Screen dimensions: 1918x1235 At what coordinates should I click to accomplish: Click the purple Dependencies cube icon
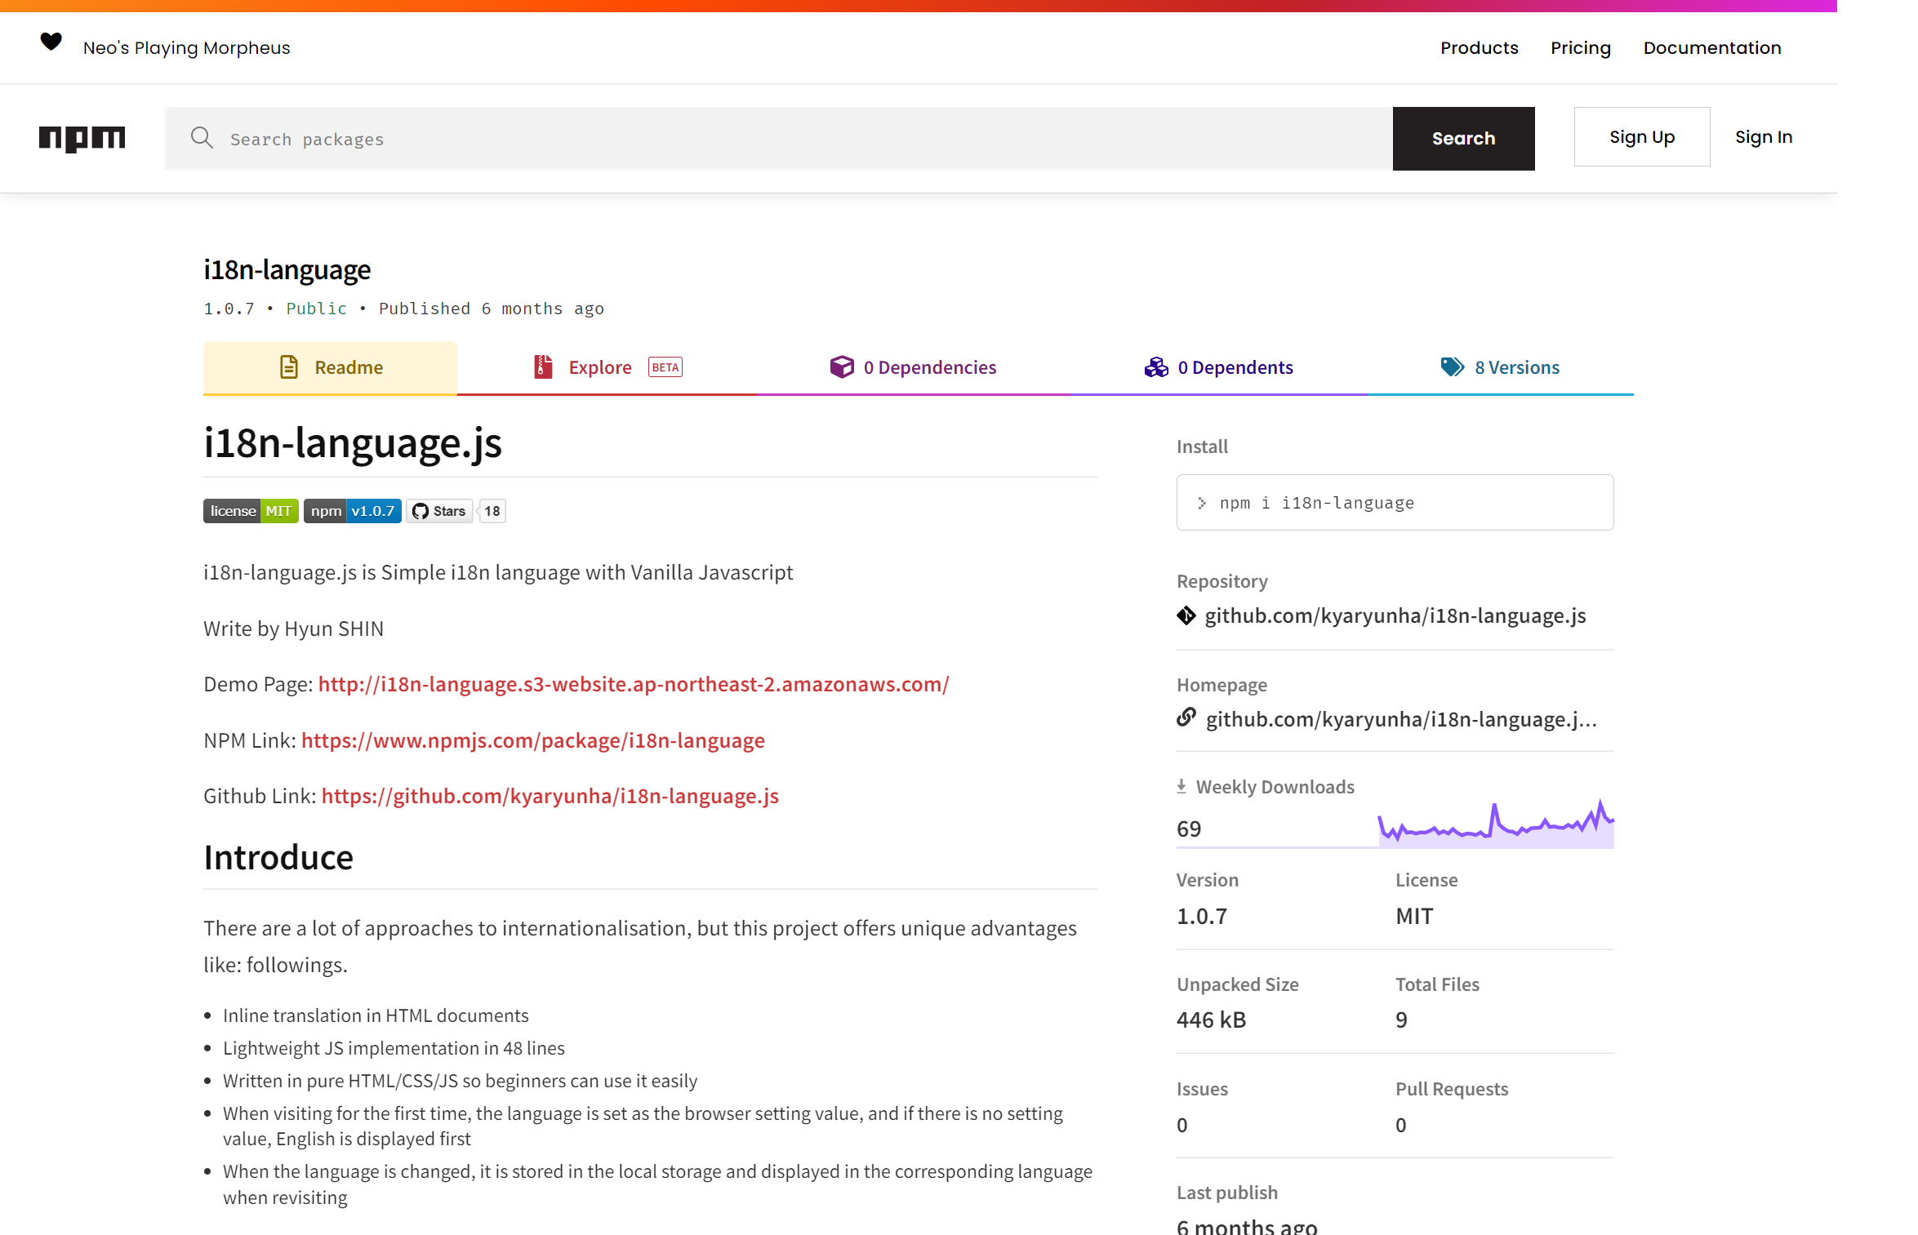841,367
